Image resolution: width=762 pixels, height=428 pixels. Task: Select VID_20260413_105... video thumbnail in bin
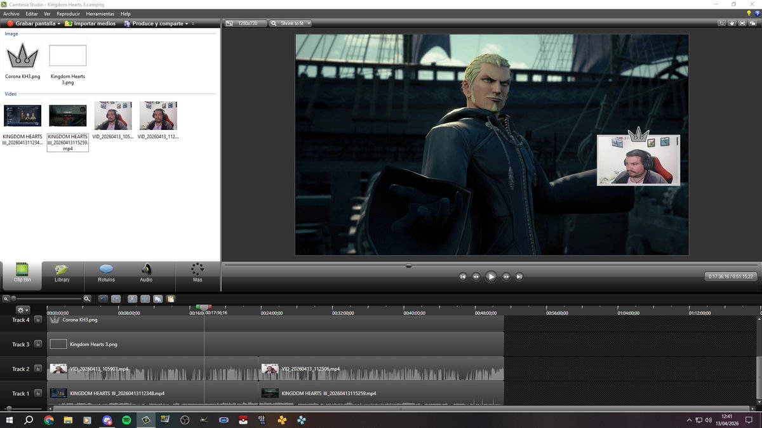click(113, 116)
